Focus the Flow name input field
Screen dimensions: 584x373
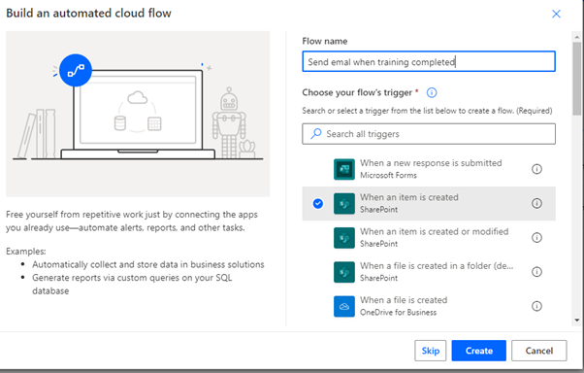point(429,61)
